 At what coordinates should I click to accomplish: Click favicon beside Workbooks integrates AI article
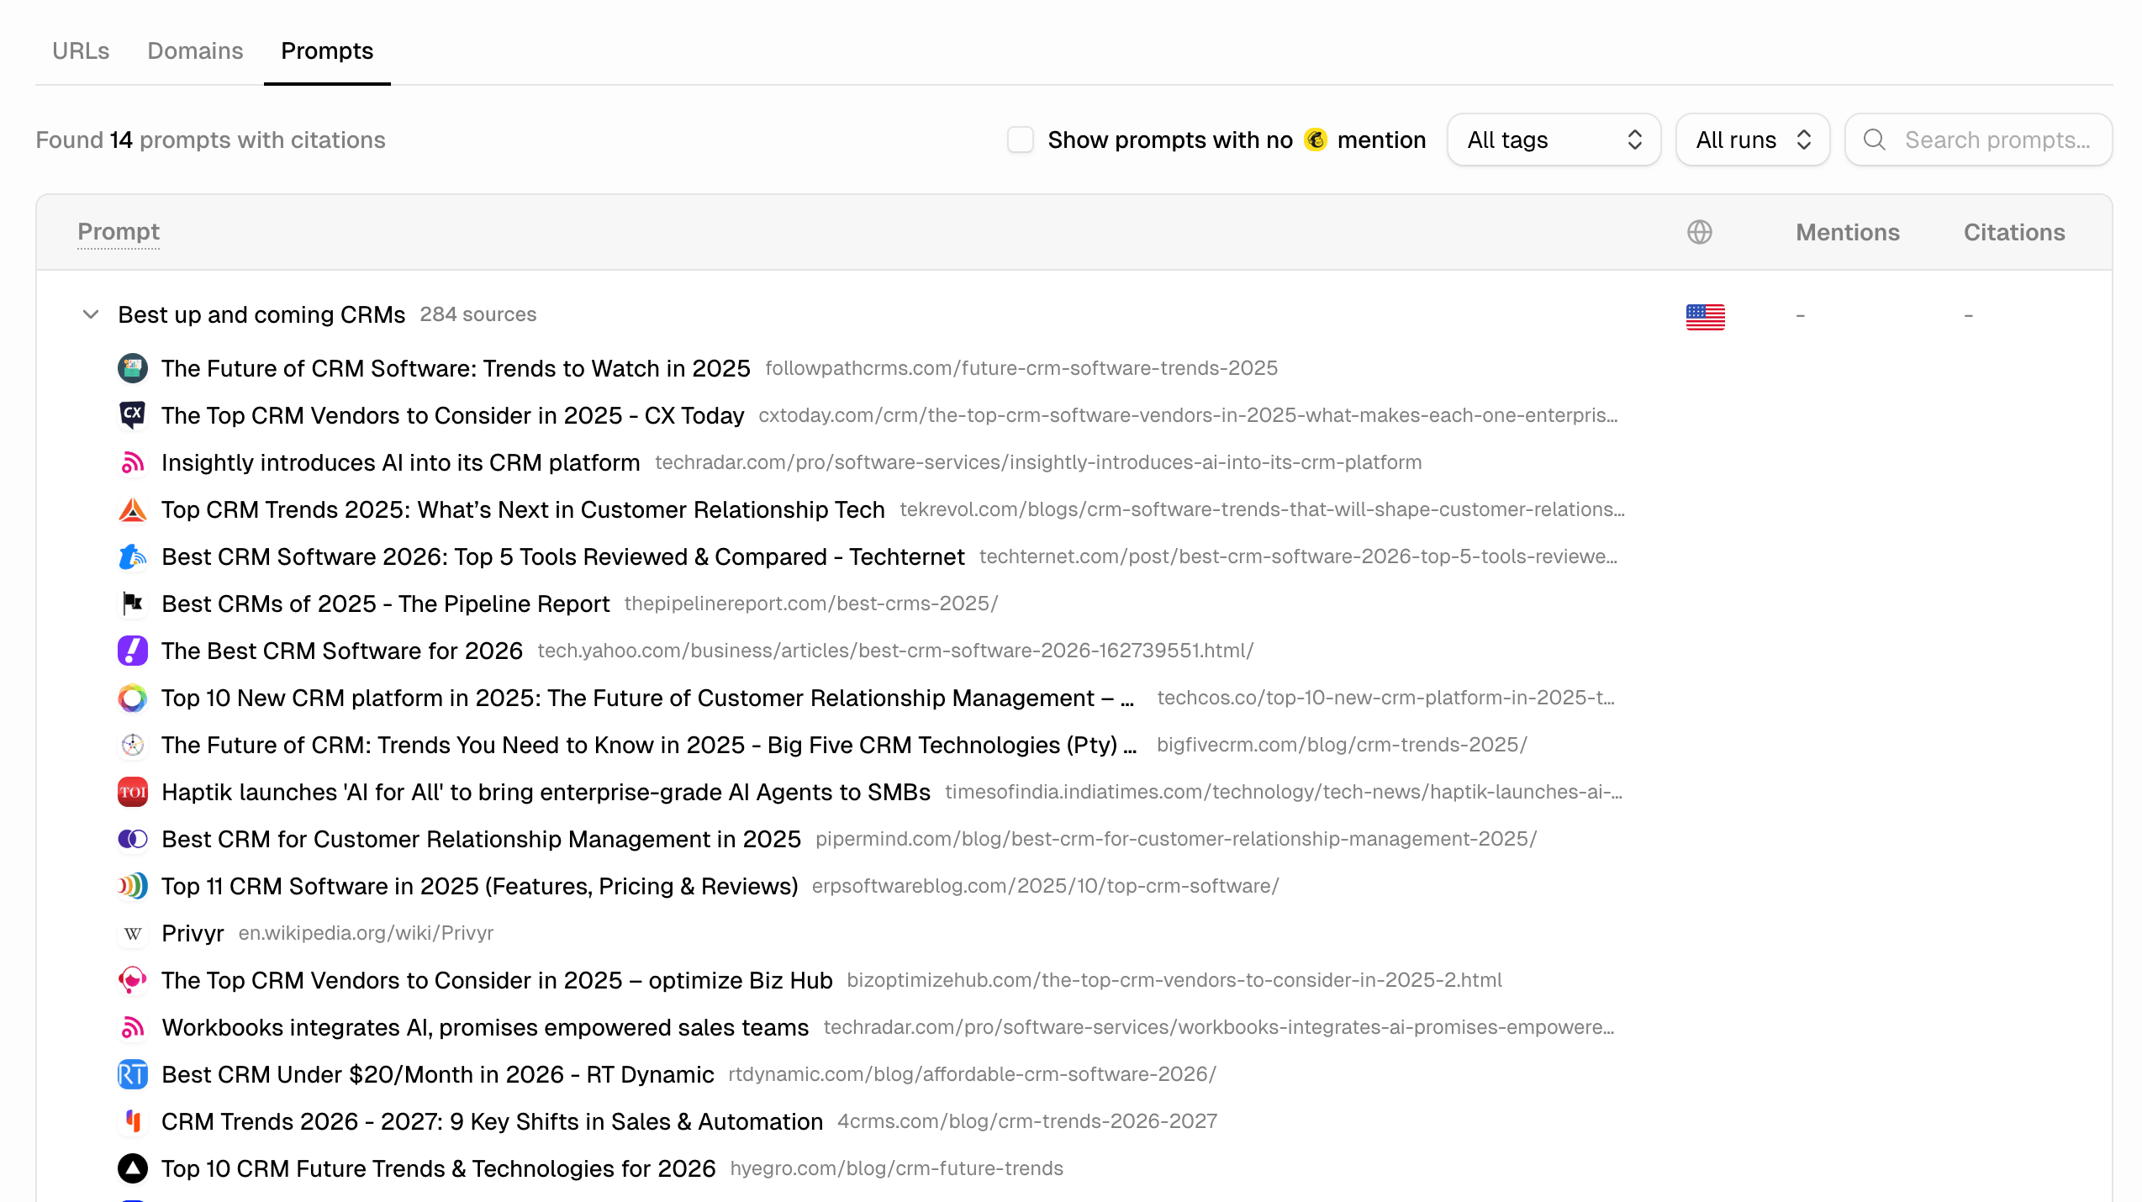coord(133,1027)
